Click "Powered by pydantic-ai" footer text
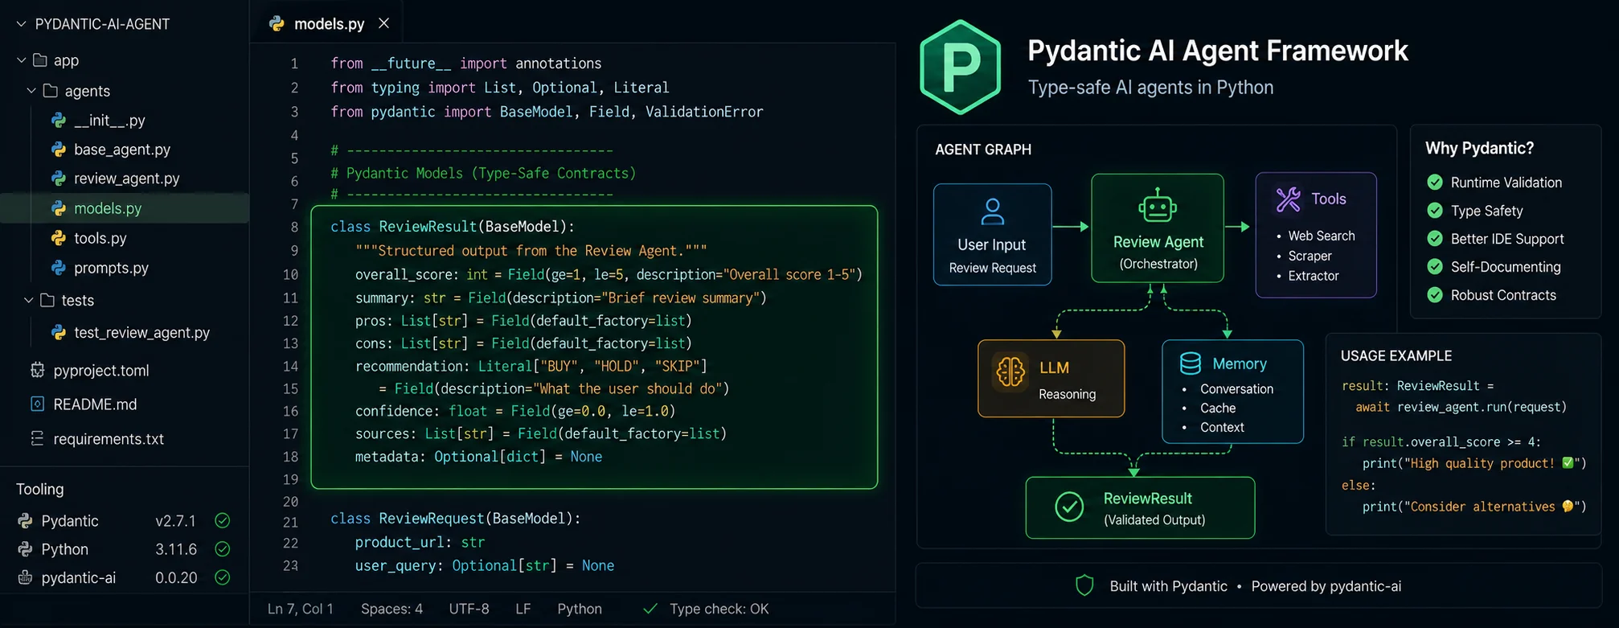This screenshot has width=1619, height=628. click(1326, 586)
